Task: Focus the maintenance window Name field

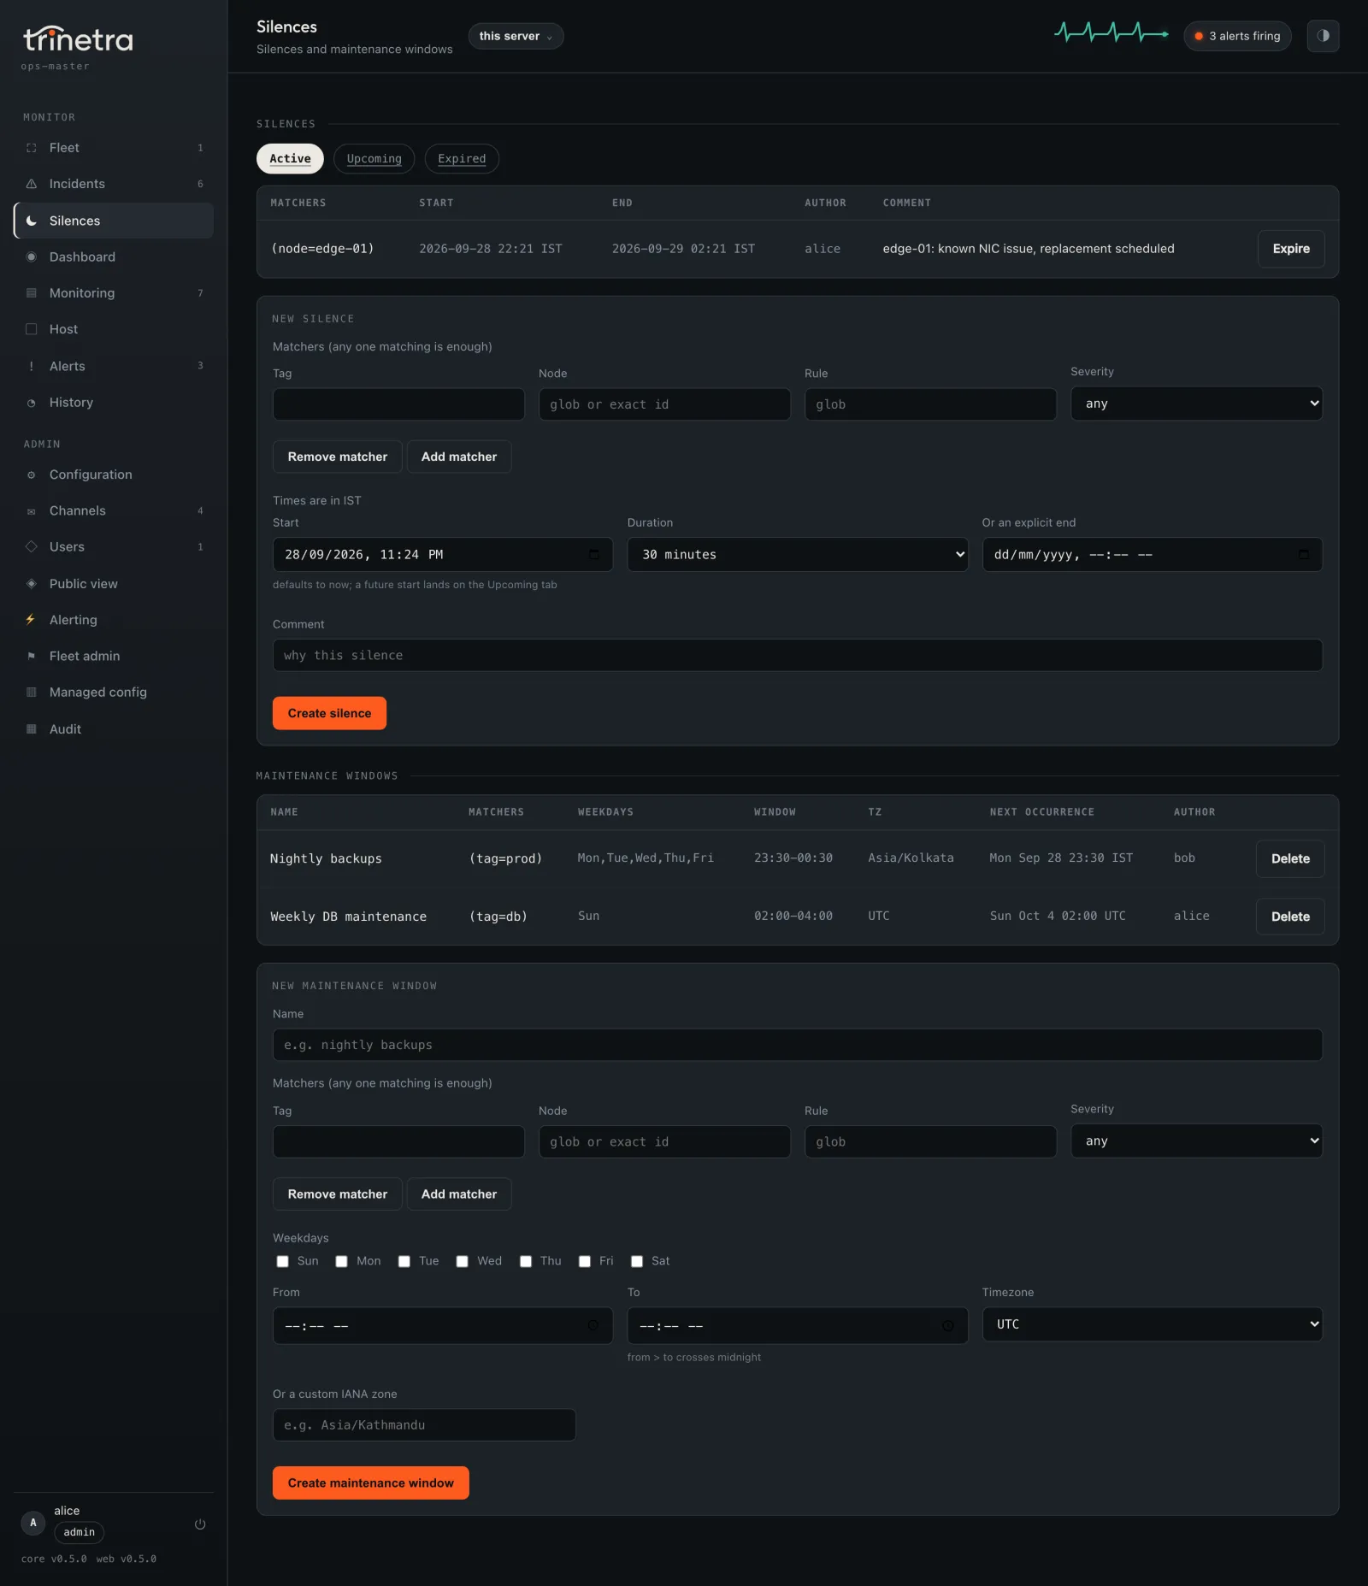Action: tap(798, 1045)
